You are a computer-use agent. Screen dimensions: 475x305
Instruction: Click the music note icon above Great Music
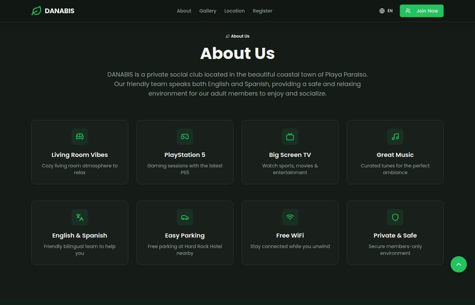(x=395, y=137)
